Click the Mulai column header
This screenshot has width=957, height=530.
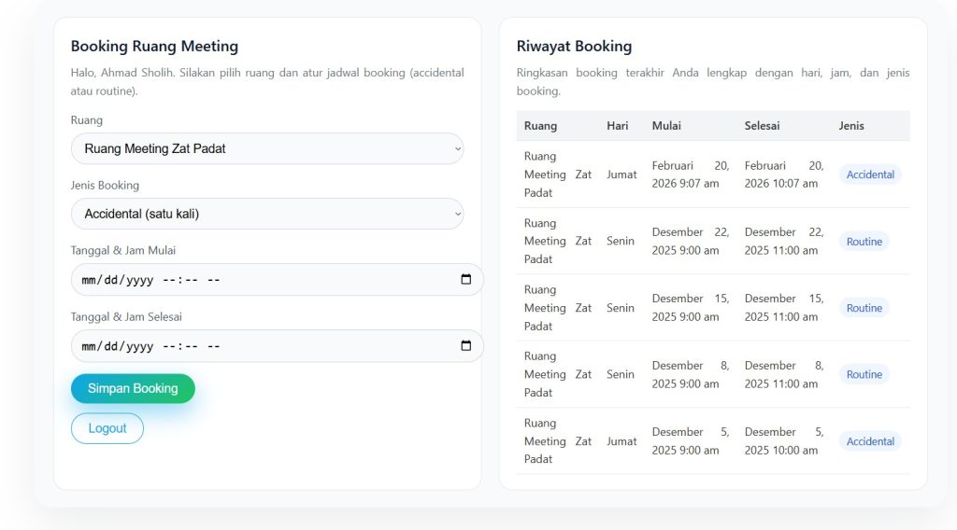[x=666, y=126]
